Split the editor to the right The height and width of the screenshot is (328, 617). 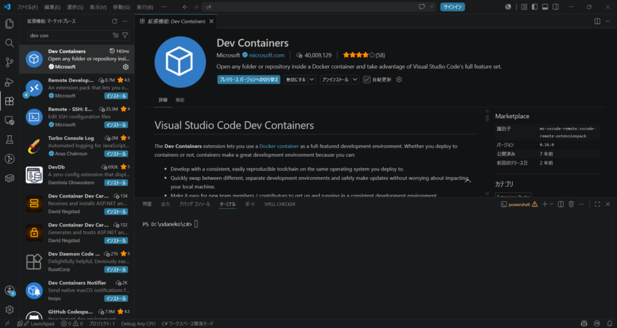pyautogui.click(x=597, y=21)
